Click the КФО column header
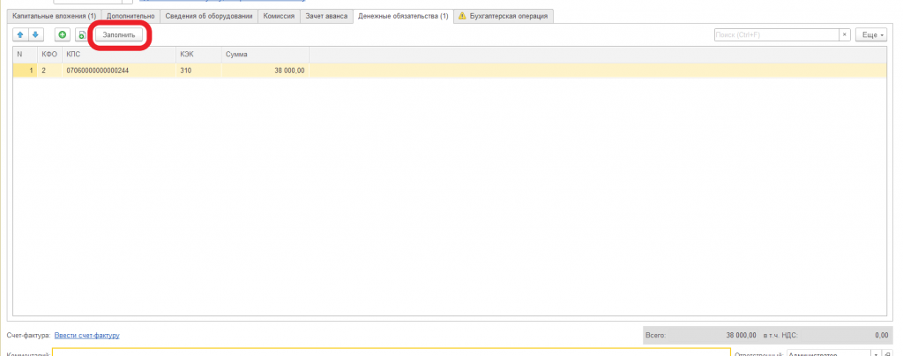Screen dimensions: 903x356 [49, 55]
